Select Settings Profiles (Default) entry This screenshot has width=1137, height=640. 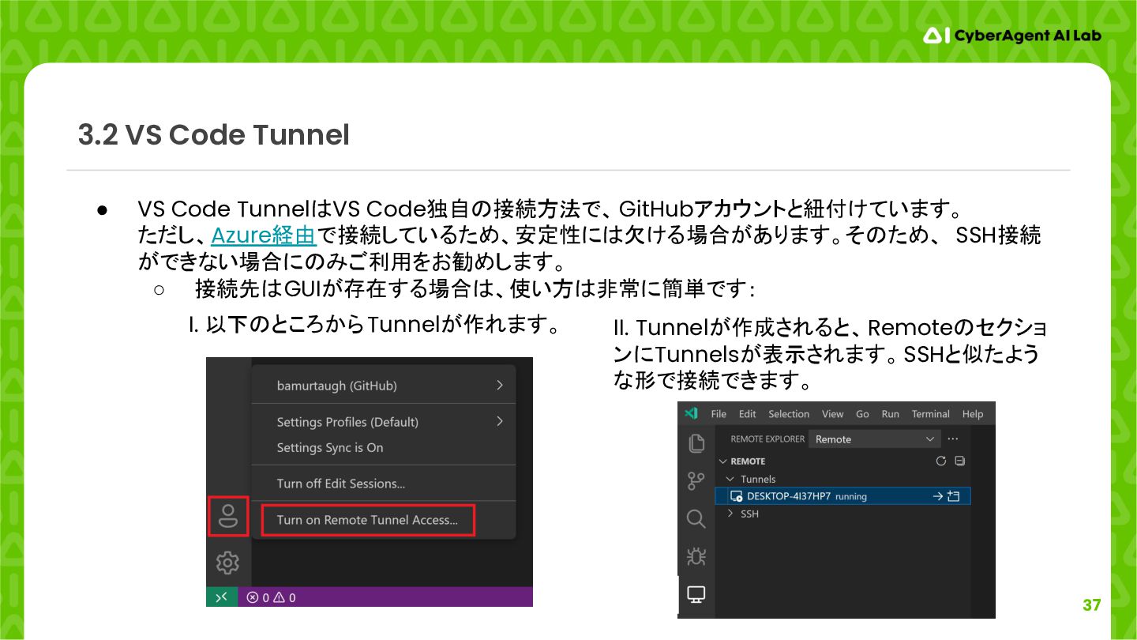coord(347,422)
